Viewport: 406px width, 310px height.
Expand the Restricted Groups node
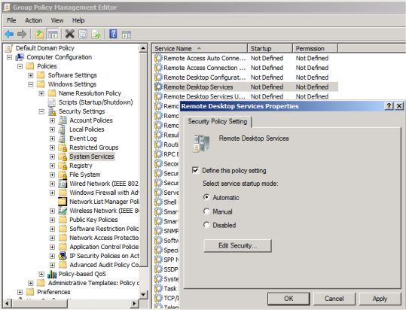pos(52,147)
